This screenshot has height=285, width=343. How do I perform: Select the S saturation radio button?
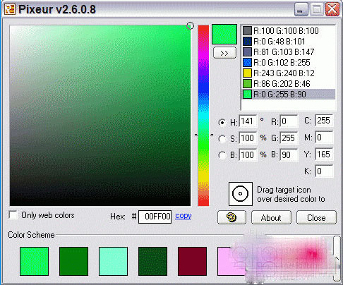[x=222, y=139]
